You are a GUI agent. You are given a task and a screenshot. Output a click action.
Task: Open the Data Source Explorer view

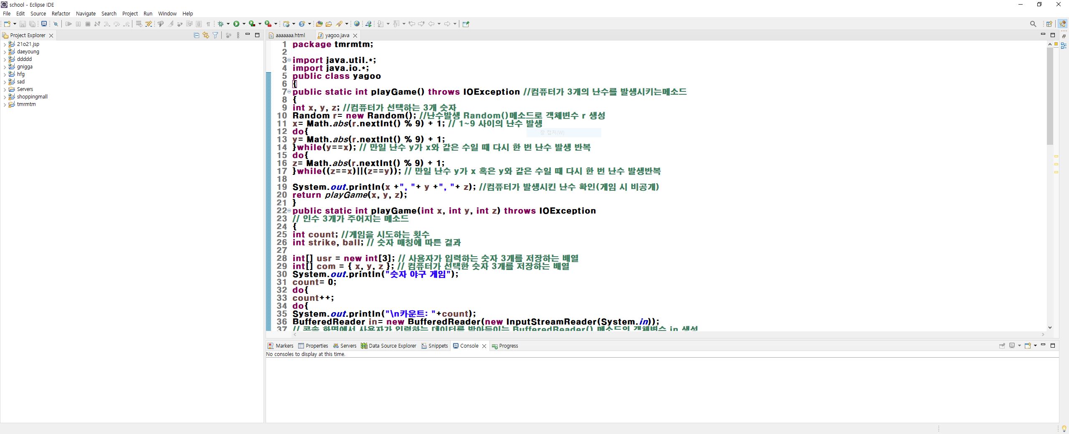pos(389,346)
